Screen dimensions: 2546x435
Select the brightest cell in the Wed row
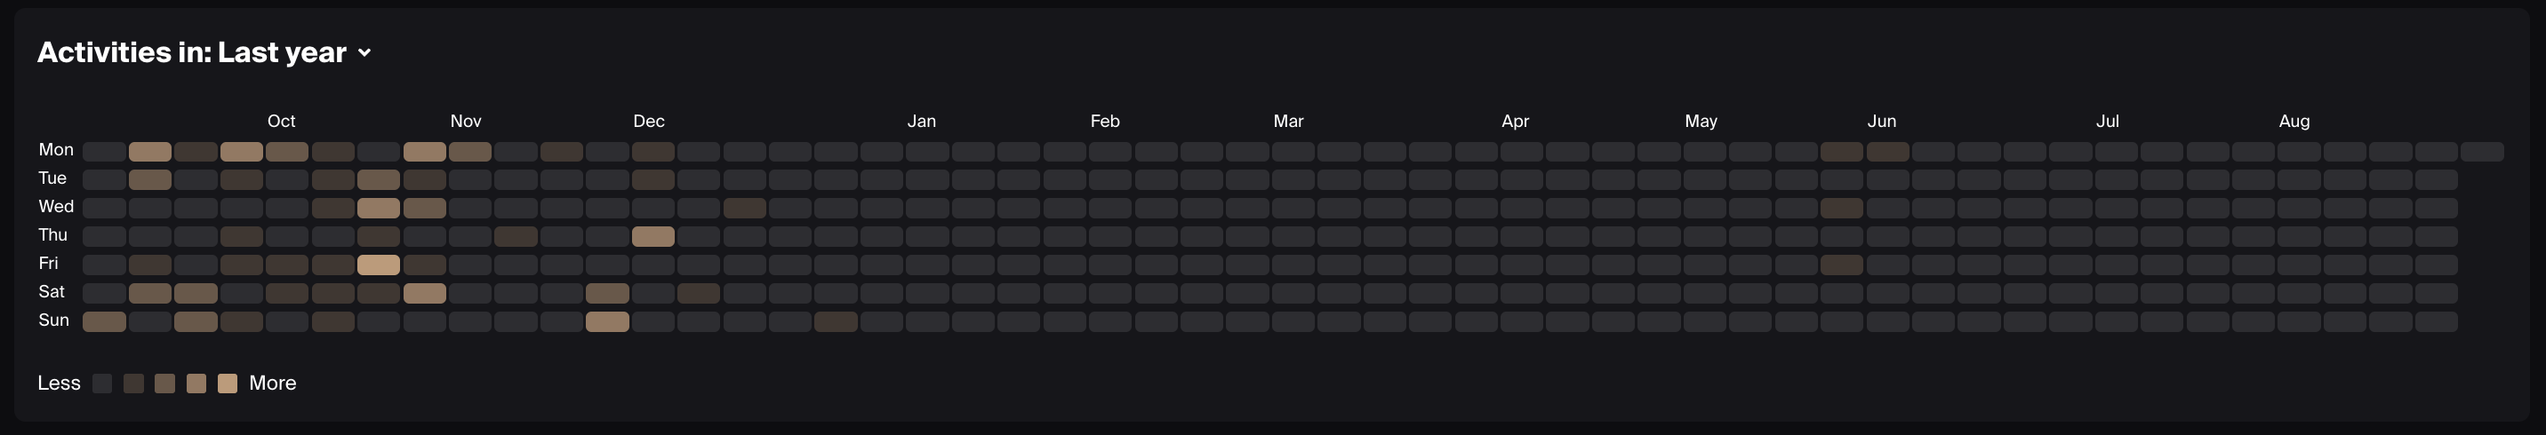(x=379, y=208)
